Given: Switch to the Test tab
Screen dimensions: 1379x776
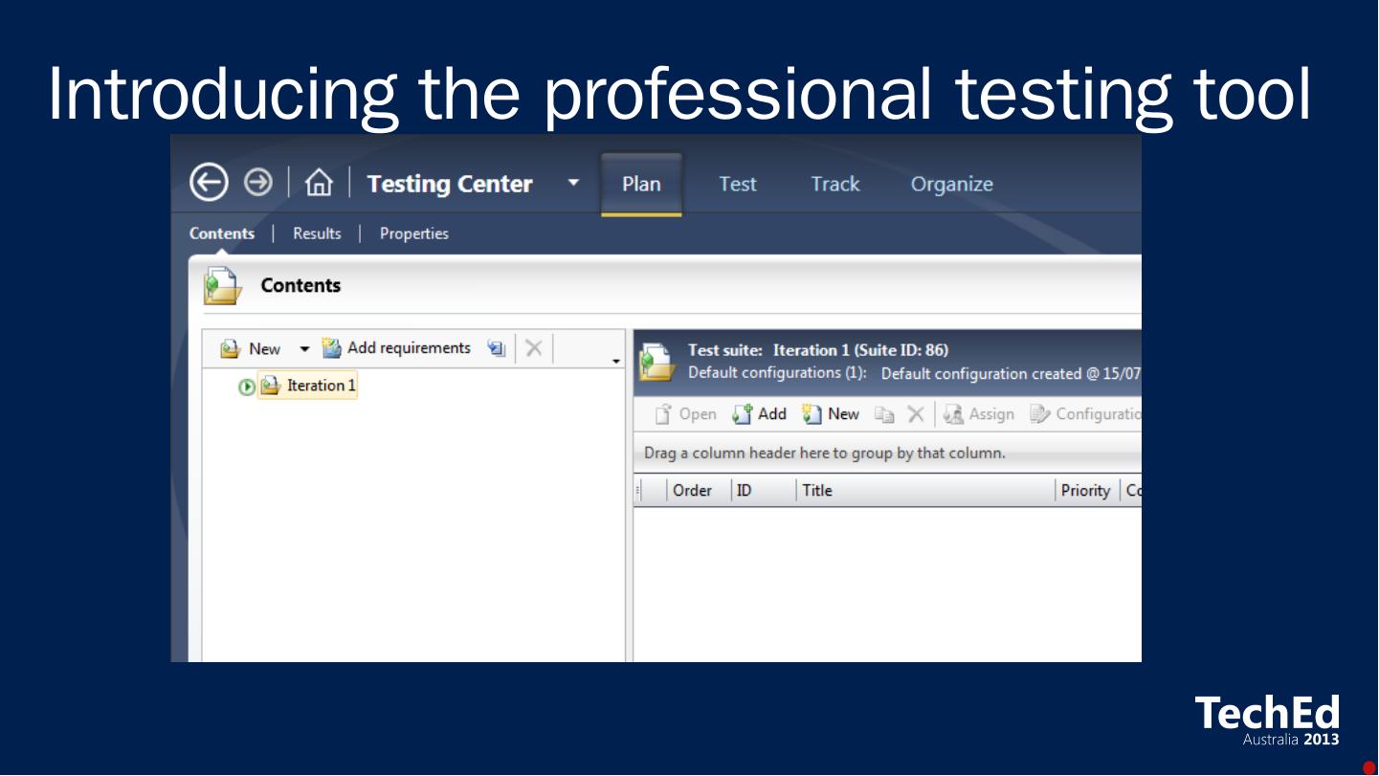Looking at the screenshot, I should tap(737, 184).
